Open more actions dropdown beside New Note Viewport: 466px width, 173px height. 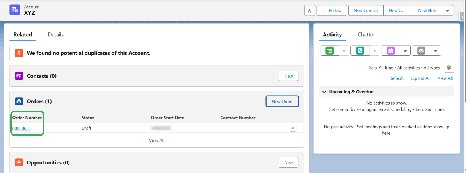pos(448,11)
